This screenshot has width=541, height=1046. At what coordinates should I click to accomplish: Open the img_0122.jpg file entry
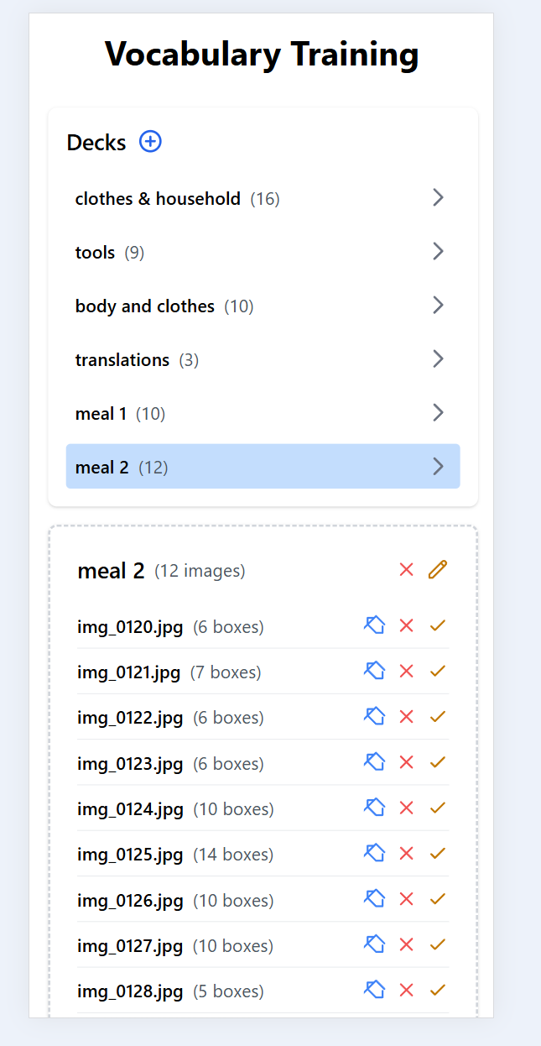130,718
